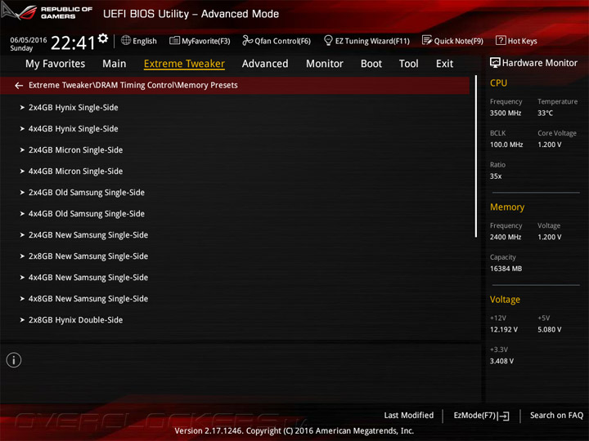Click the settings gear next to the clock
The image size is (589, 441).
[103, 38]
